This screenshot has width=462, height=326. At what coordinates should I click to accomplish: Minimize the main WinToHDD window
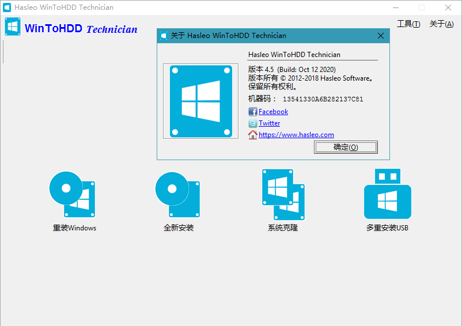[396, 7]
